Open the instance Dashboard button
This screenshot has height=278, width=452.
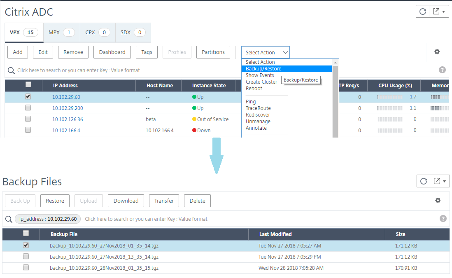pos(112,52)
